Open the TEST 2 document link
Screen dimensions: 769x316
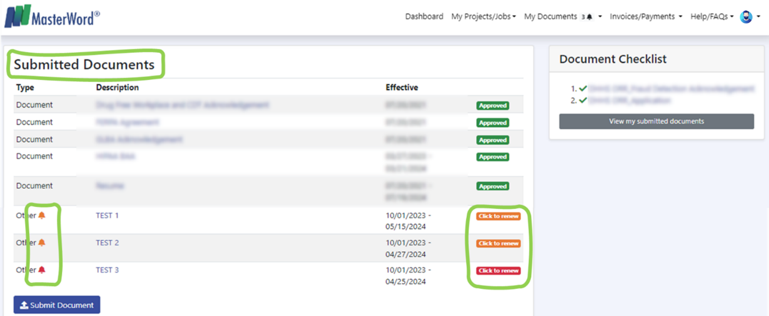click(107, 243)
